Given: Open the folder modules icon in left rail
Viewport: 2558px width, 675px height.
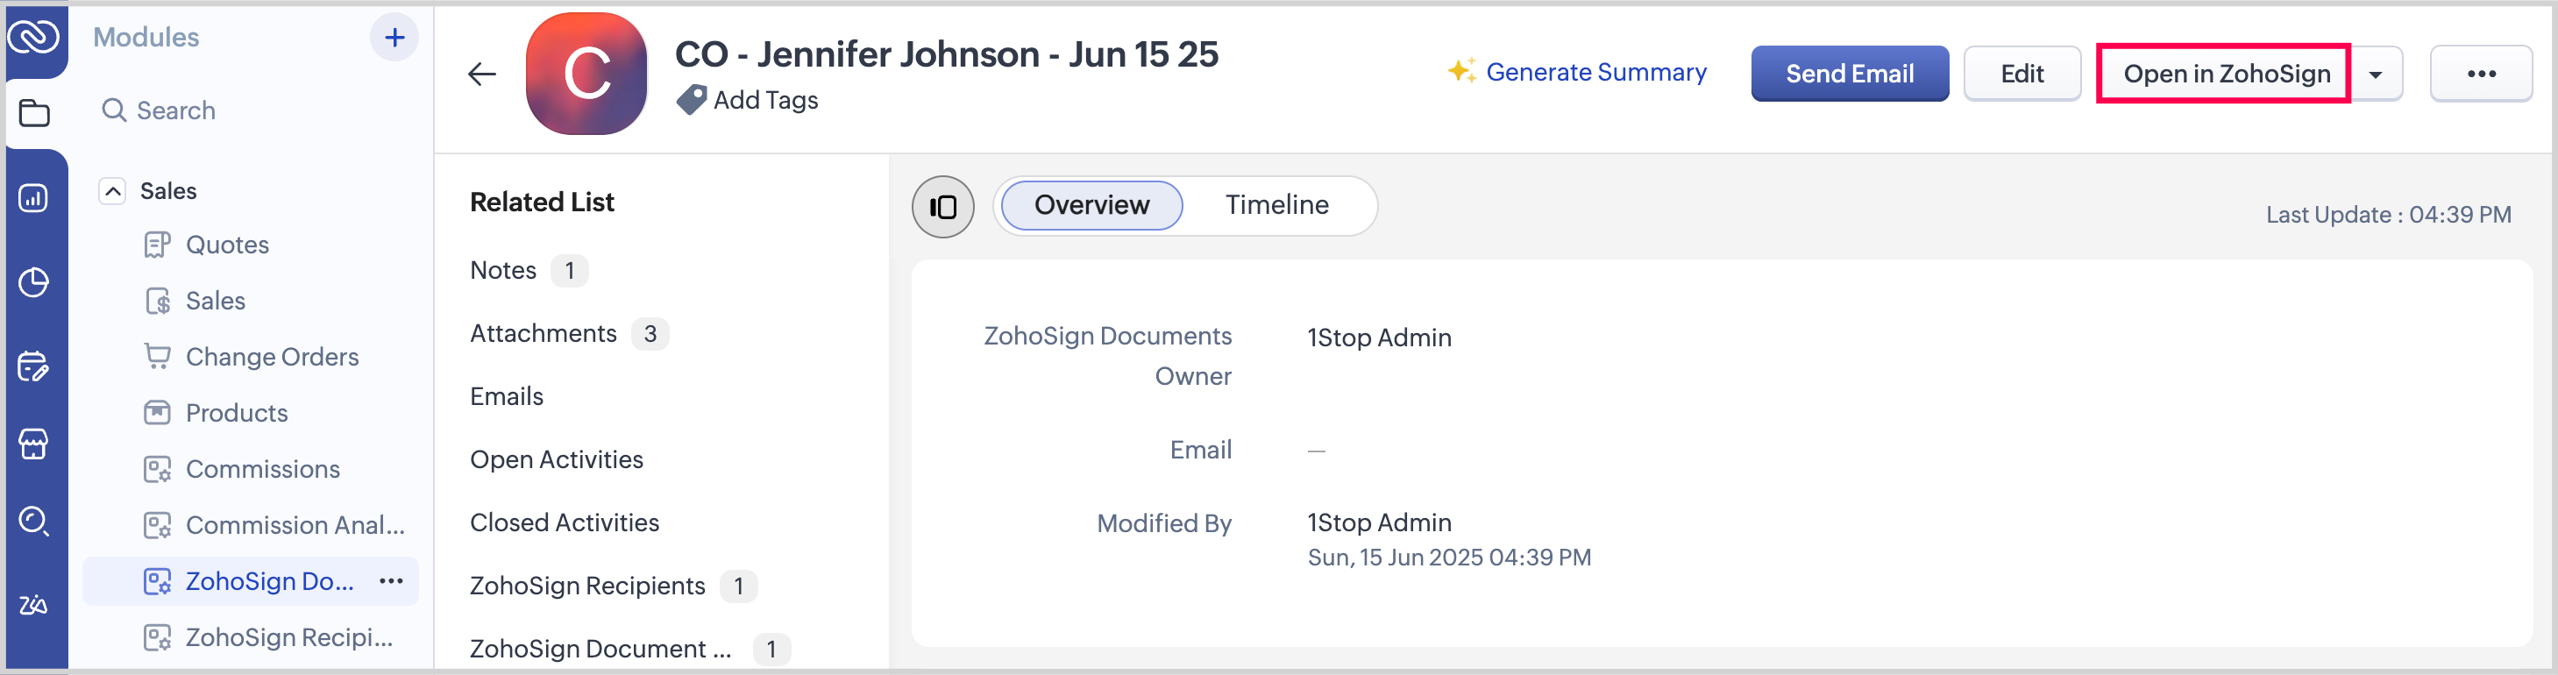Looking at the screenshot, I should [x=35, y=113].
